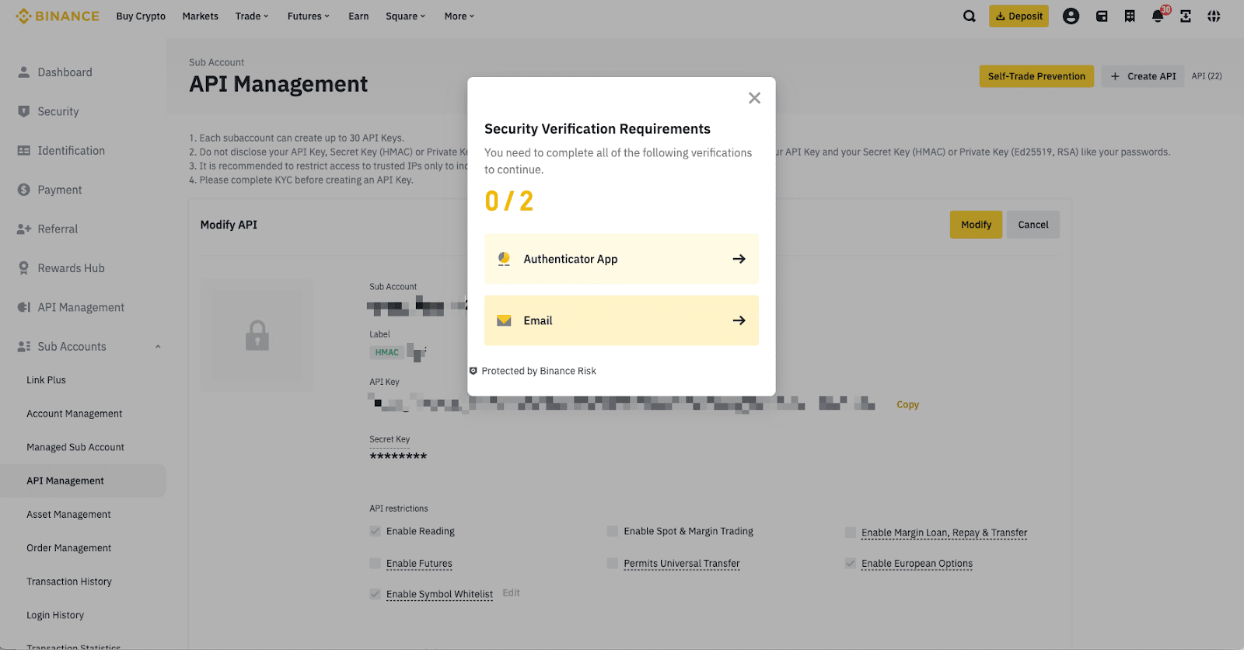Viewport: 1244px width, 650px height.
Task: Toggle the Enable Futures checkbox
Action: coord(376,564)
